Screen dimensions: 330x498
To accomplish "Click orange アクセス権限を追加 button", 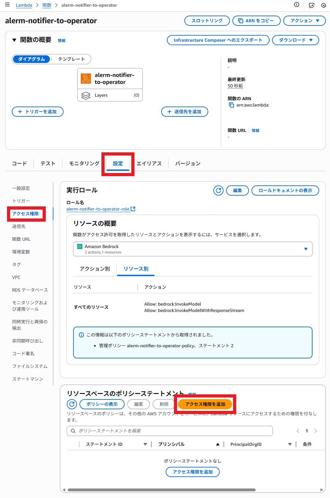I will click(205, 404).
